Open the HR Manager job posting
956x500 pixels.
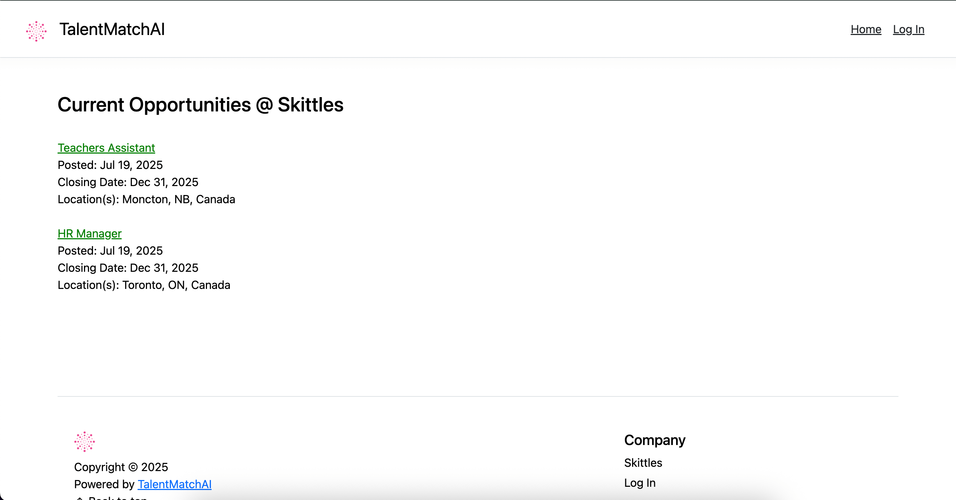[x=89, y=234]
